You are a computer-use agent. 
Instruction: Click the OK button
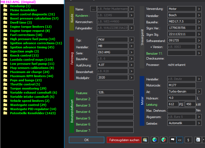click(x=86, y=140)
